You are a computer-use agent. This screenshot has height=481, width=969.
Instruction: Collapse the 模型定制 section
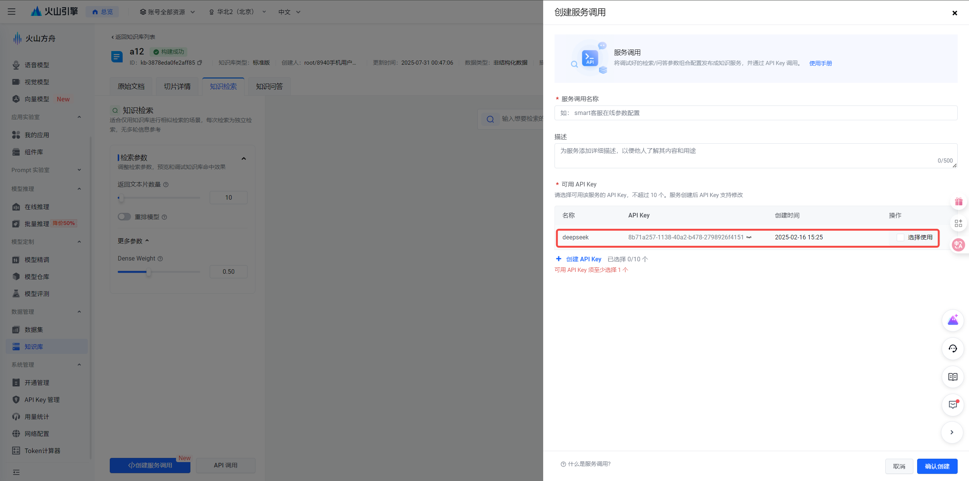tap(79, 242)
